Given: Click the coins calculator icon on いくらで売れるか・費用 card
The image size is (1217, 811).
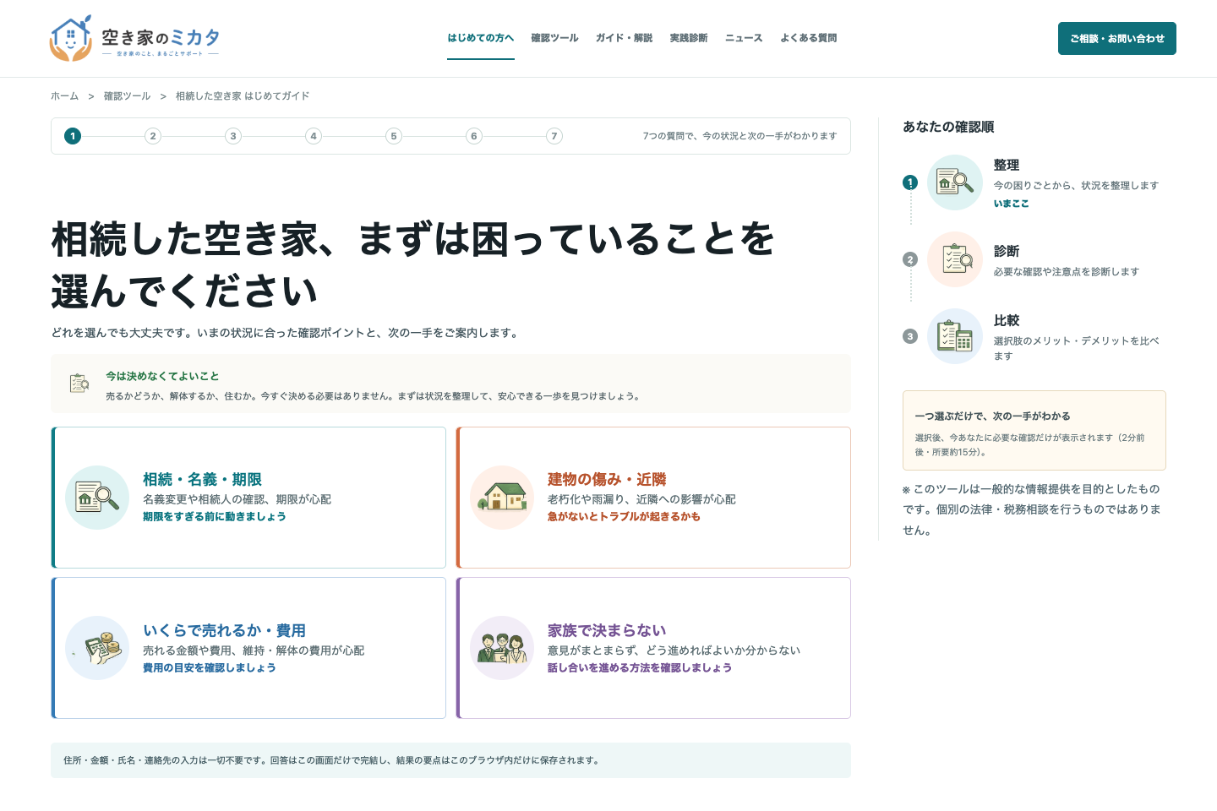Looking at the screenshot, I should point(97,648).
